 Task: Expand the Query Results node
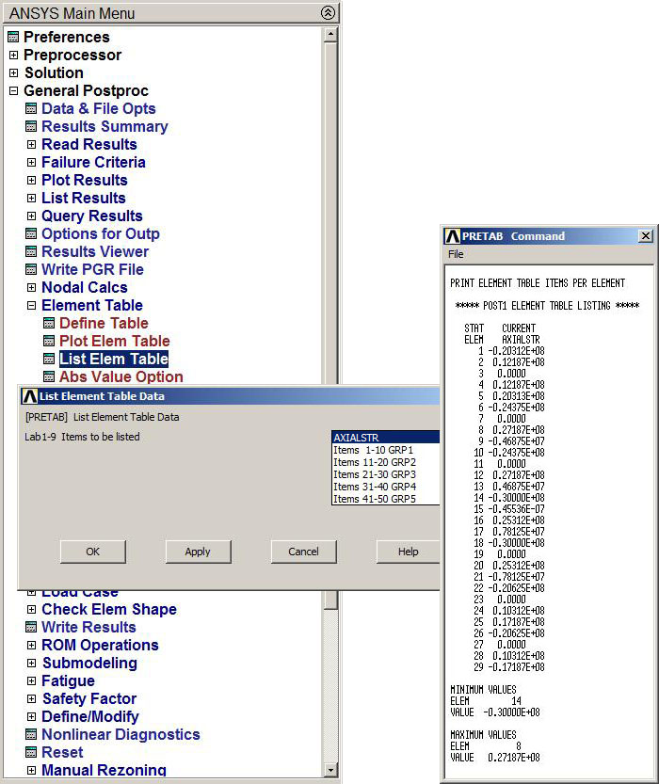31,216
